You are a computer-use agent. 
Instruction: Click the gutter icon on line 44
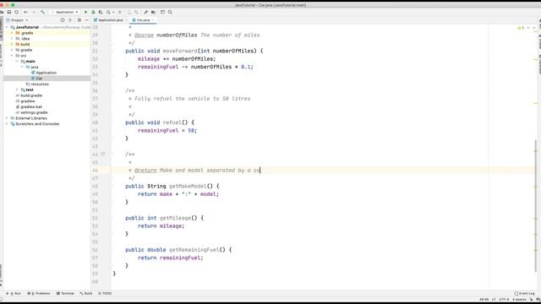tap(102, 155)
